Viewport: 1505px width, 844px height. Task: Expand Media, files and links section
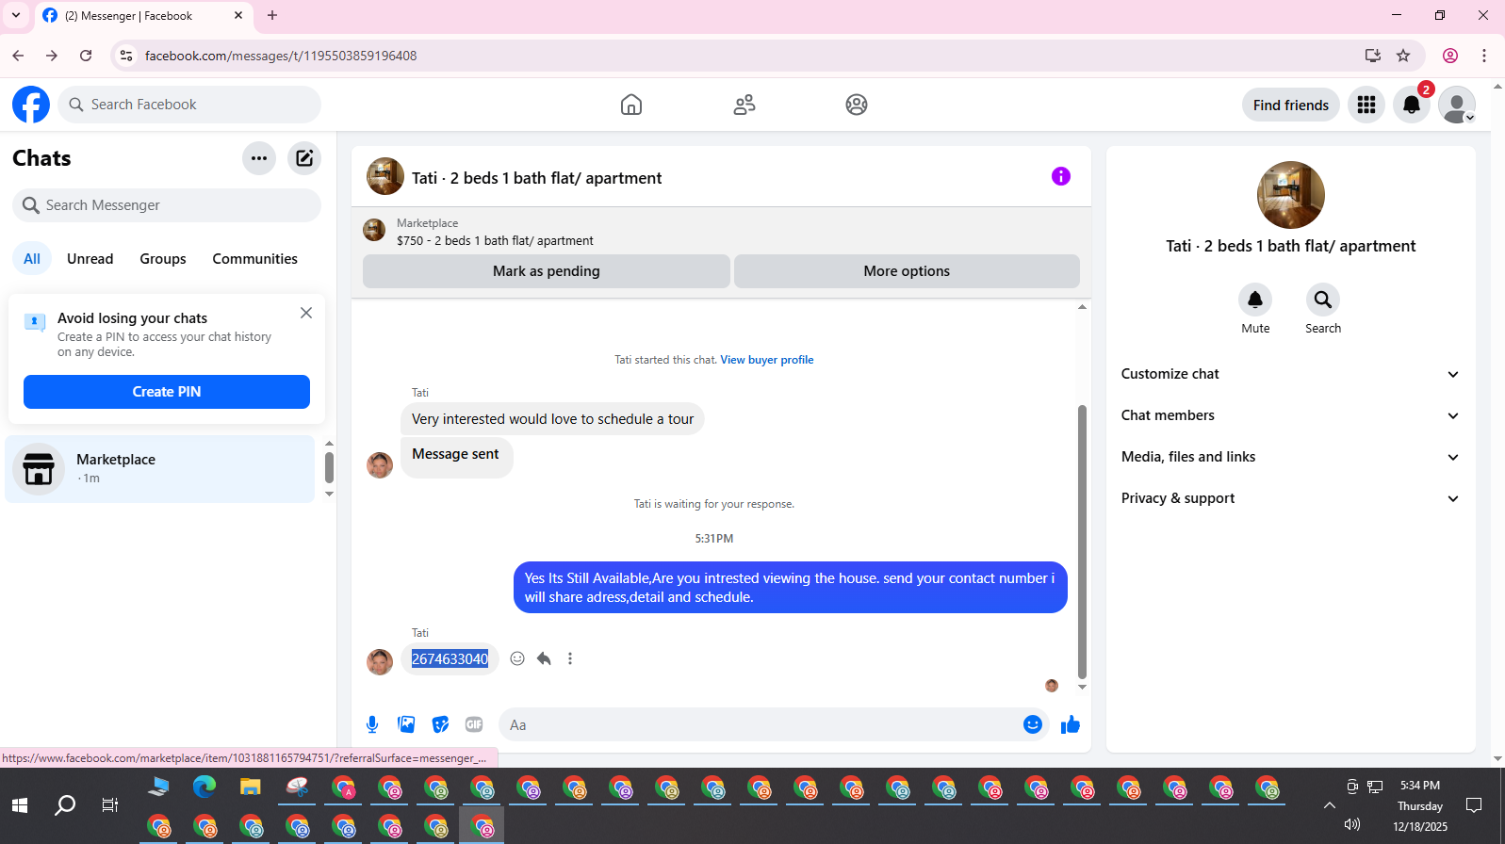(1290, 457)
